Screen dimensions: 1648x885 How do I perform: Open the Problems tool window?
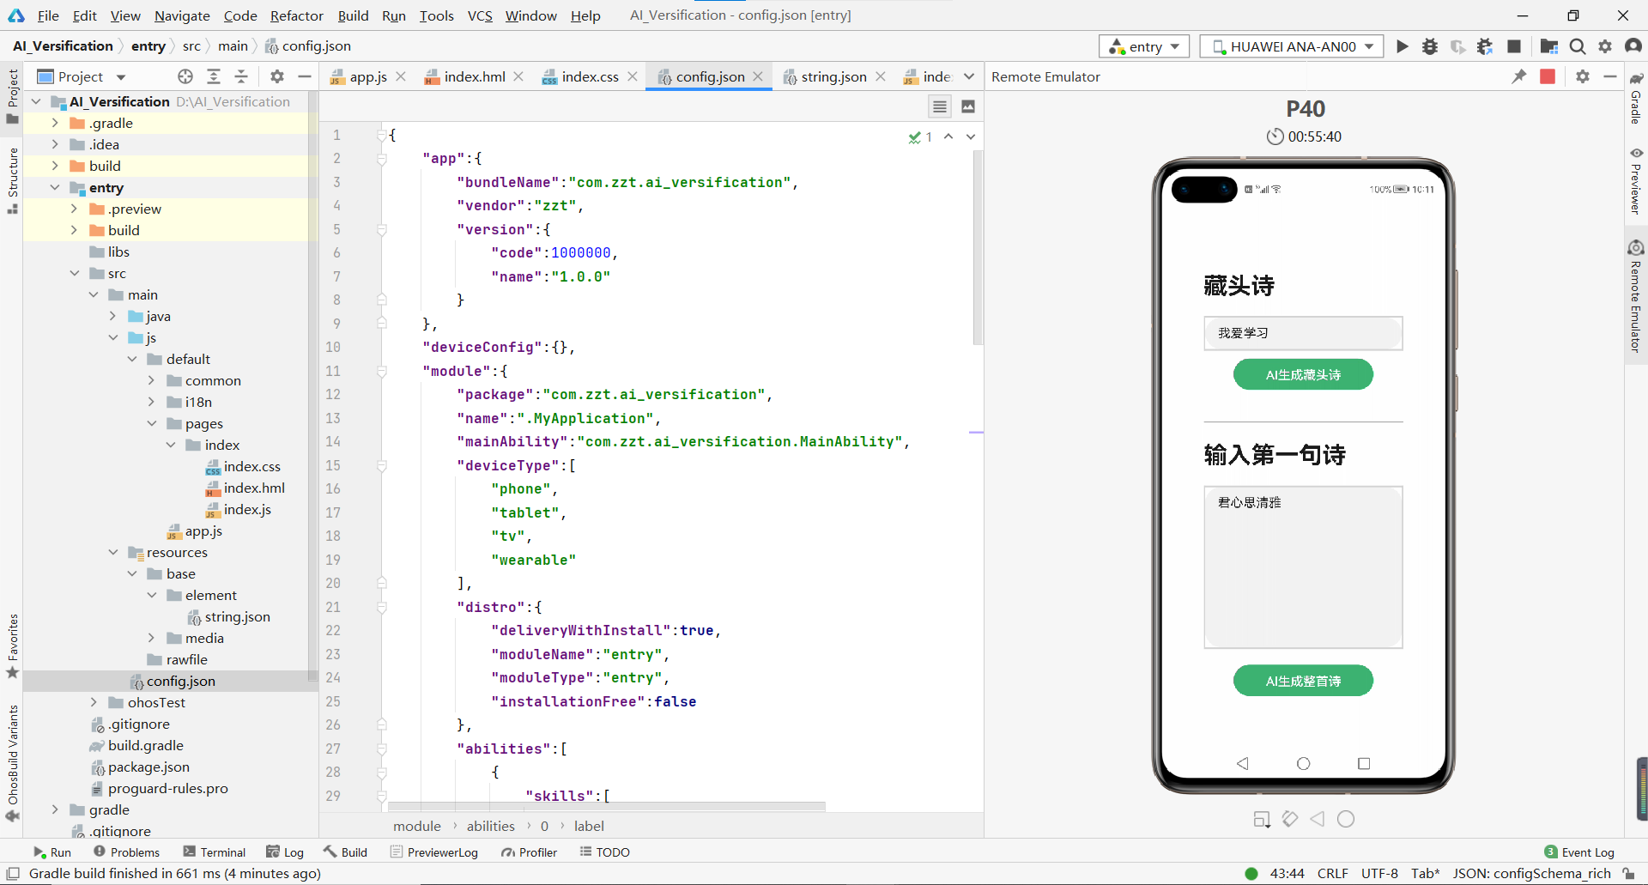pos(126,852)
